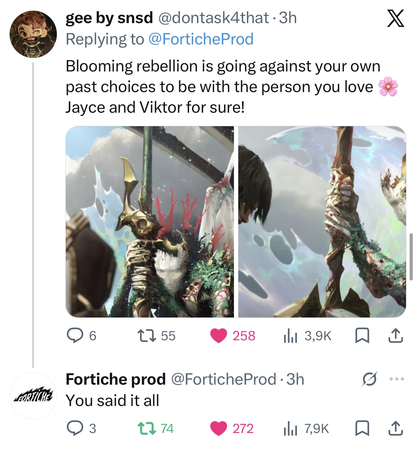This screenshot has height=449, width=416.
Task: Bookmark Fortiche prod's reply
Action: [x=362, y=428]
